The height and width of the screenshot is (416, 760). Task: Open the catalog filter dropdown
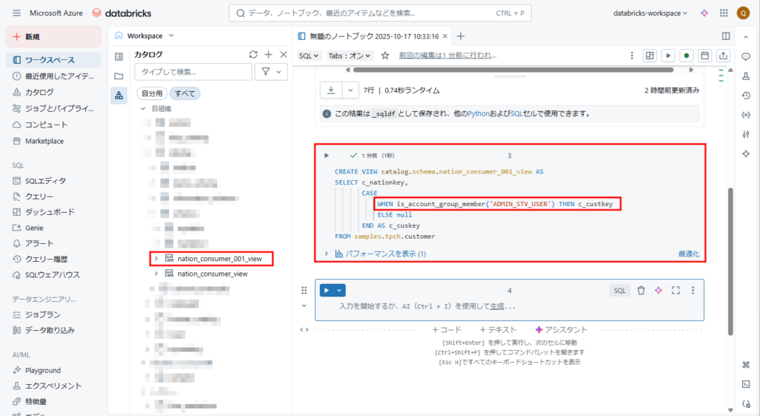point(271,71)
